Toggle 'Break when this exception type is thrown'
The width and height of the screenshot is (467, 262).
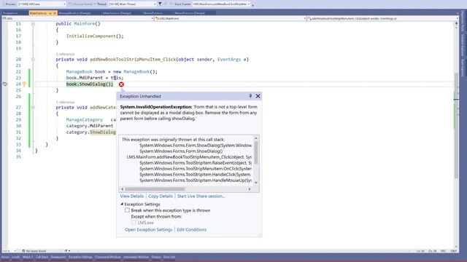point(127,210)
